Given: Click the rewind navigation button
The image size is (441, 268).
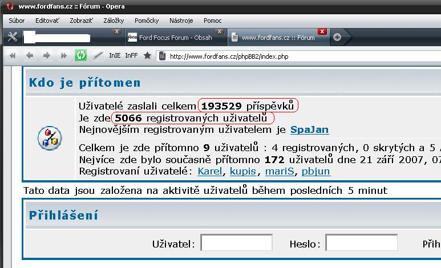Looking at the screenshot, I should pos(13,56).
